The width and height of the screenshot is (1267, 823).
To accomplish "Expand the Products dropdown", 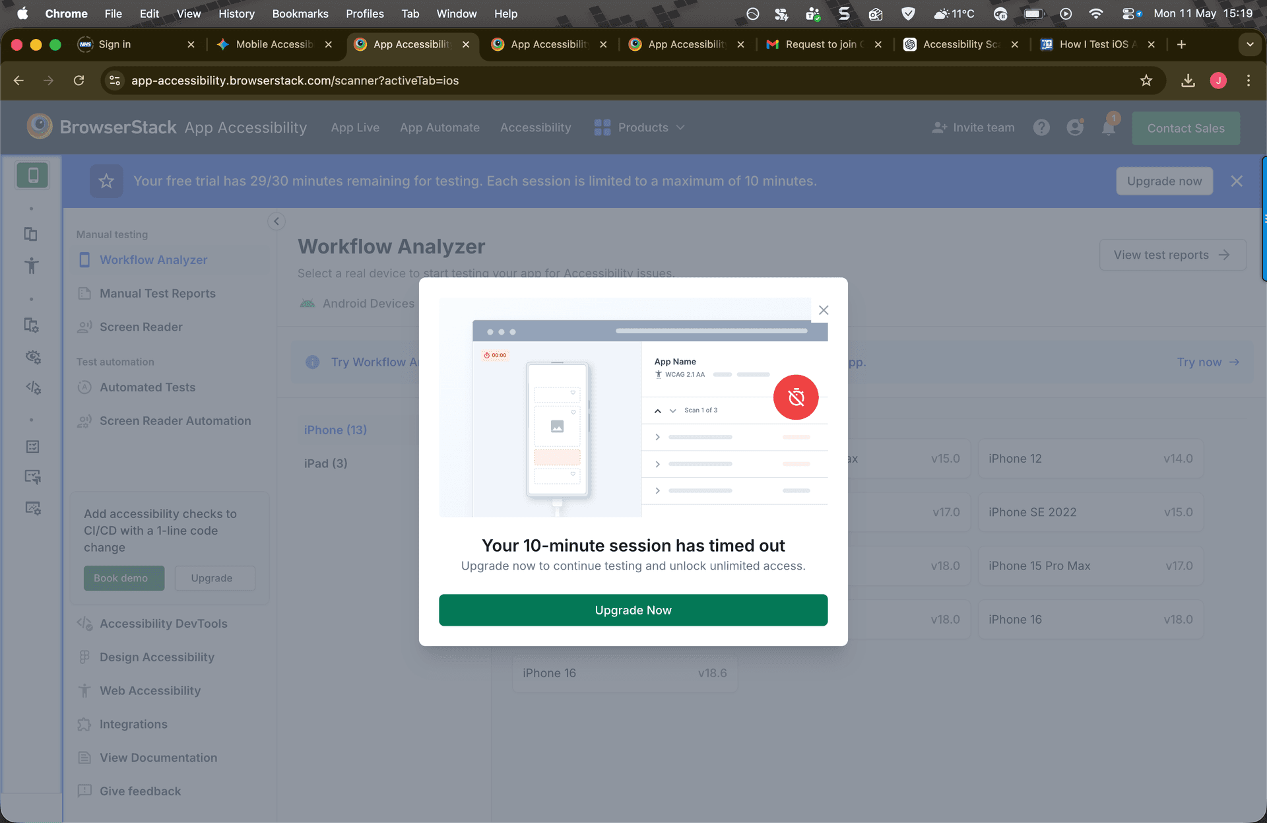I will coord(639,127).
